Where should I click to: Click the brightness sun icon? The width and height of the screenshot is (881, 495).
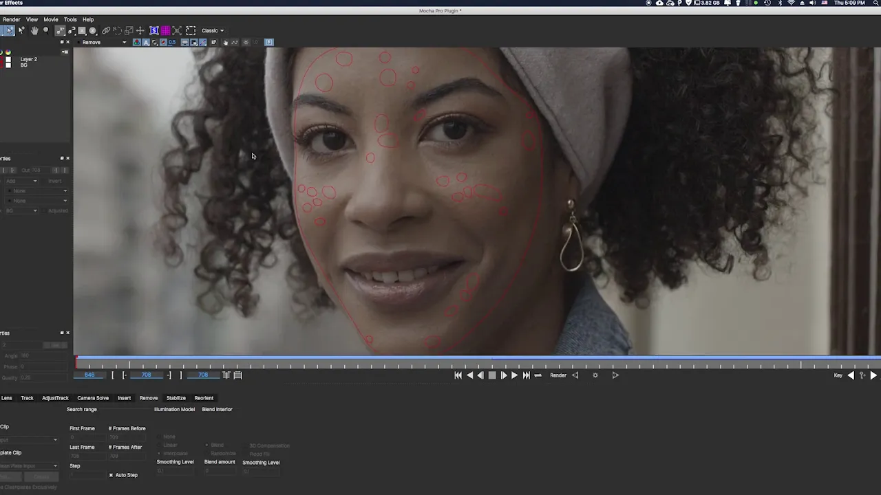(x=246, y=42)
